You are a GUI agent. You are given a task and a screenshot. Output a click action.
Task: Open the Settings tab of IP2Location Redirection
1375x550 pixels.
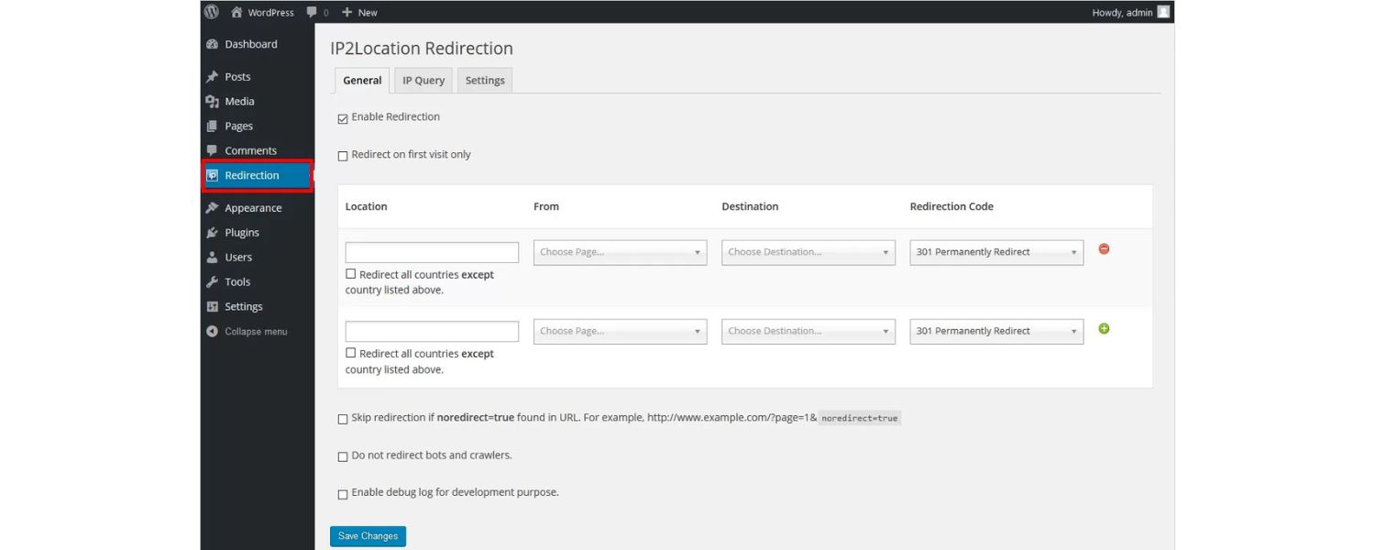click(484, 80)
